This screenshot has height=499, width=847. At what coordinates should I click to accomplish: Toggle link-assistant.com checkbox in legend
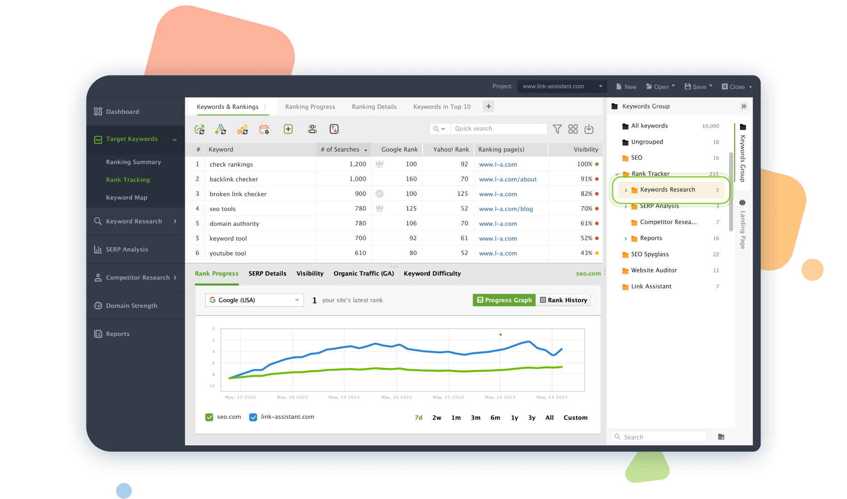pyautogui.click(x=253, y=418)
